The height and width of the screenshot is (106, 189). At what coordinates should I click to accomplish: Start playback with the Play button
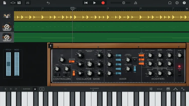94,3
